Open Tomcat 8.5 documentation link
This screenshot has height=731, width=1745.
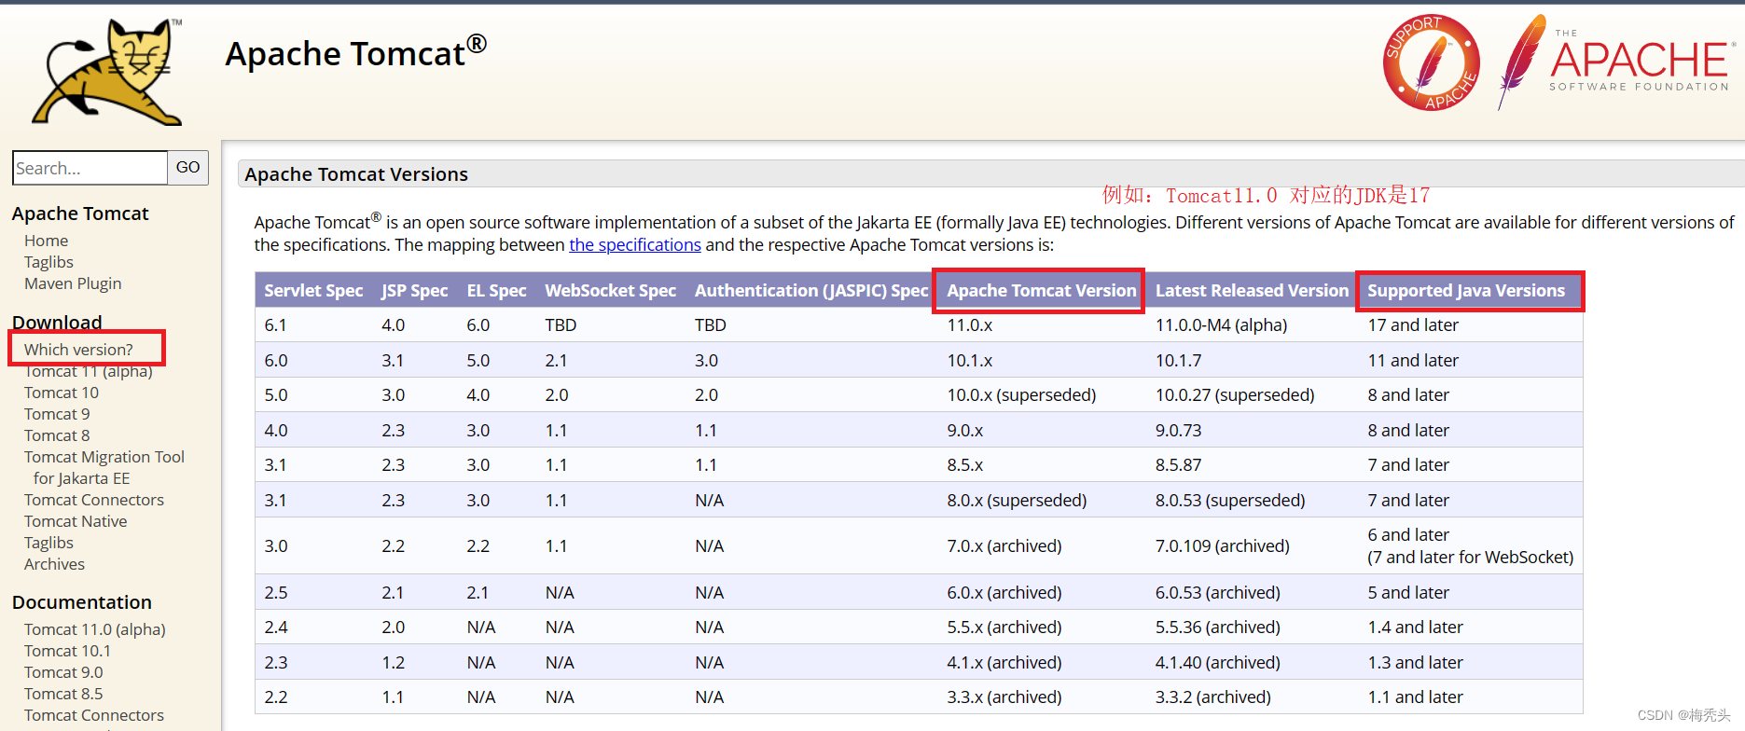tap(63, 694)
